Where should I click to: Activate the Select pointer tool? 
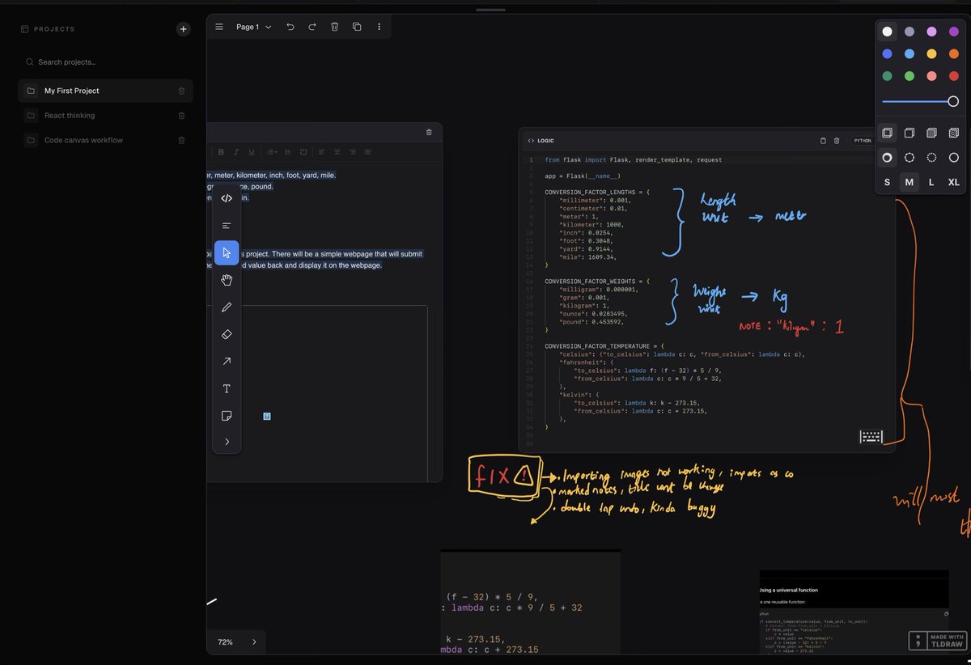(227, 253)
